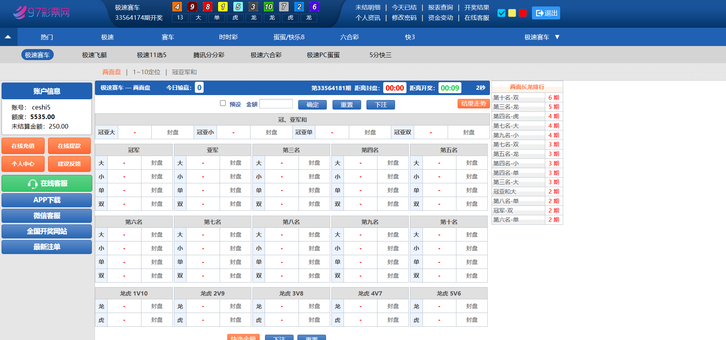Click the yellow number 1 result ball

(x=223, y=7)
